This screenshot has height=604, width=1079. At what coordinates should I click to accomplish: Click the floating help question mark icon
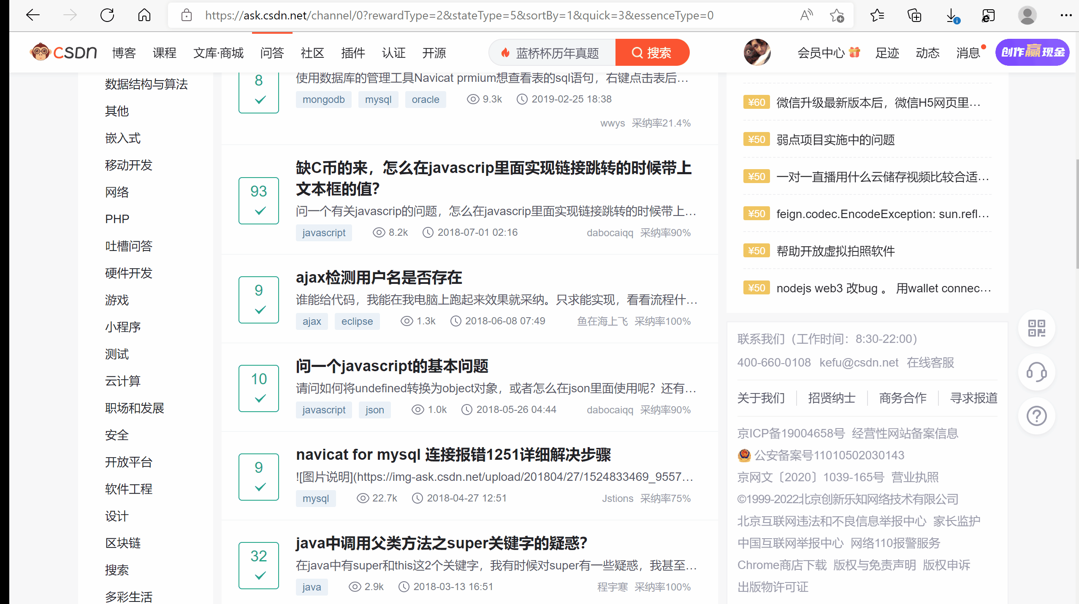[1036, 416]
